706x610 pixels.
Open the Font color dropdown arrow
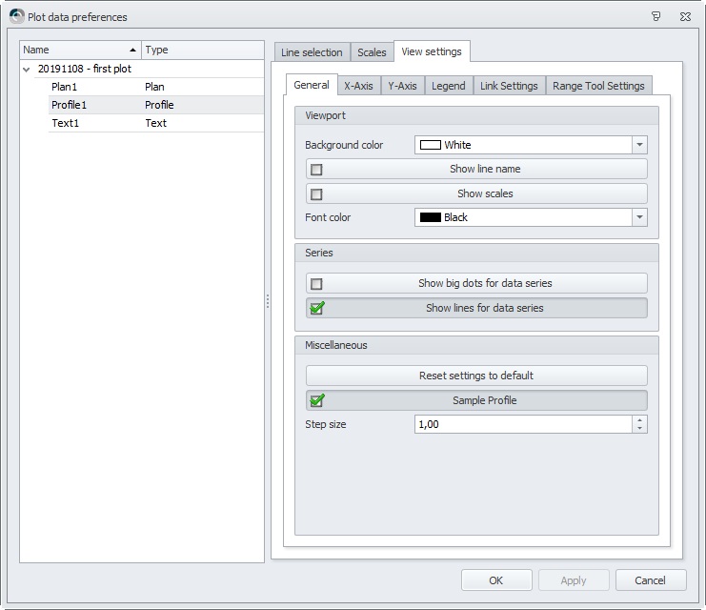[639, 217]
